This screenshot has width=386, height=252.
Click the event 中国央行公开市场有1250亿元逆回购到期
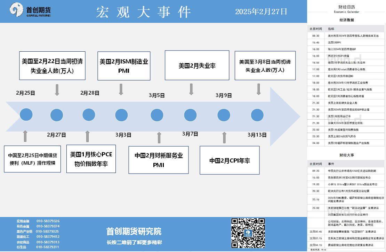point(346,171)
